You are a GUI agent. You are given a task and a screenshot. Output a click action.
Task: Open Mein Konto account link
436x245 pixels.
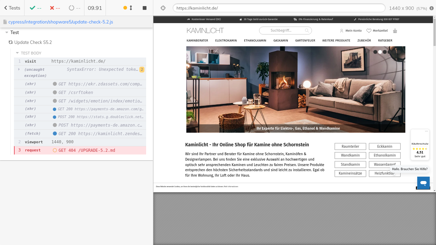[x=351, y=31]
